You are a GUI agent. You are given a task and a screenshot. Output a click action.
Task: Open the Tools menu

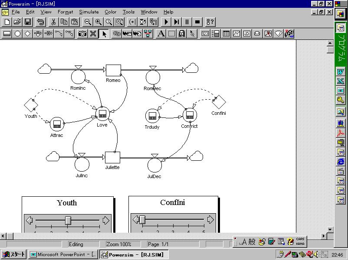click(x=128, y=12)
